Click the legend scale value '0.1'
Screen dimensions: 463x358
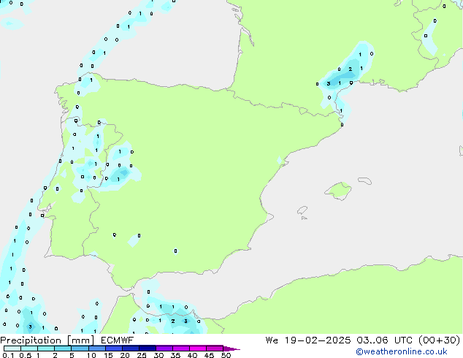[x=8, y=355]
